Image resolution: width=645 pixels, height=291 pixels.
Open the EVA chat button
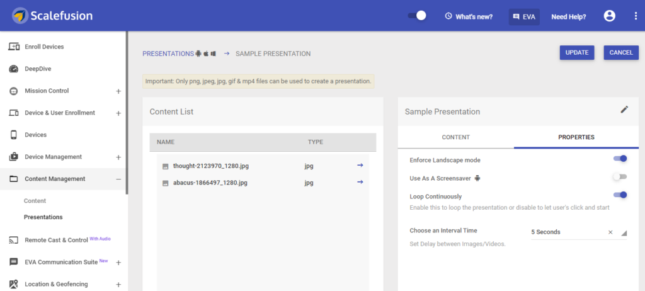click(524, 17)
